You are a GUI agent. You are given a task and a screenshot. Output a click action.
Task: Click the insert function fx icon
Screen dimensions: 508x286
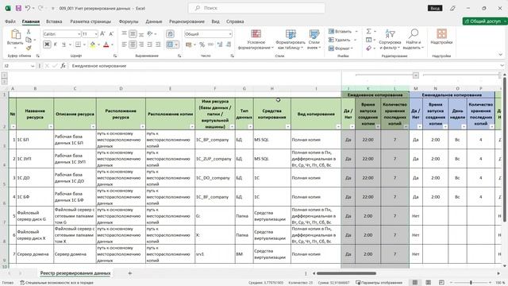(x=63, y=66)
